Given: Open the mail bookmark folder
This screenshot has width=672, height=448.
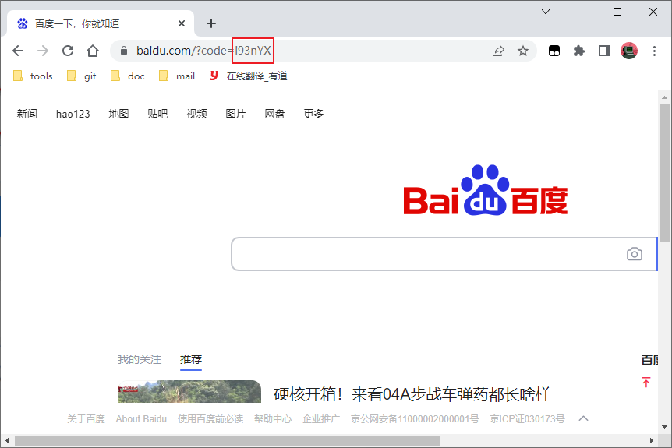Looking at the screenshot, I should pos(176,76).
